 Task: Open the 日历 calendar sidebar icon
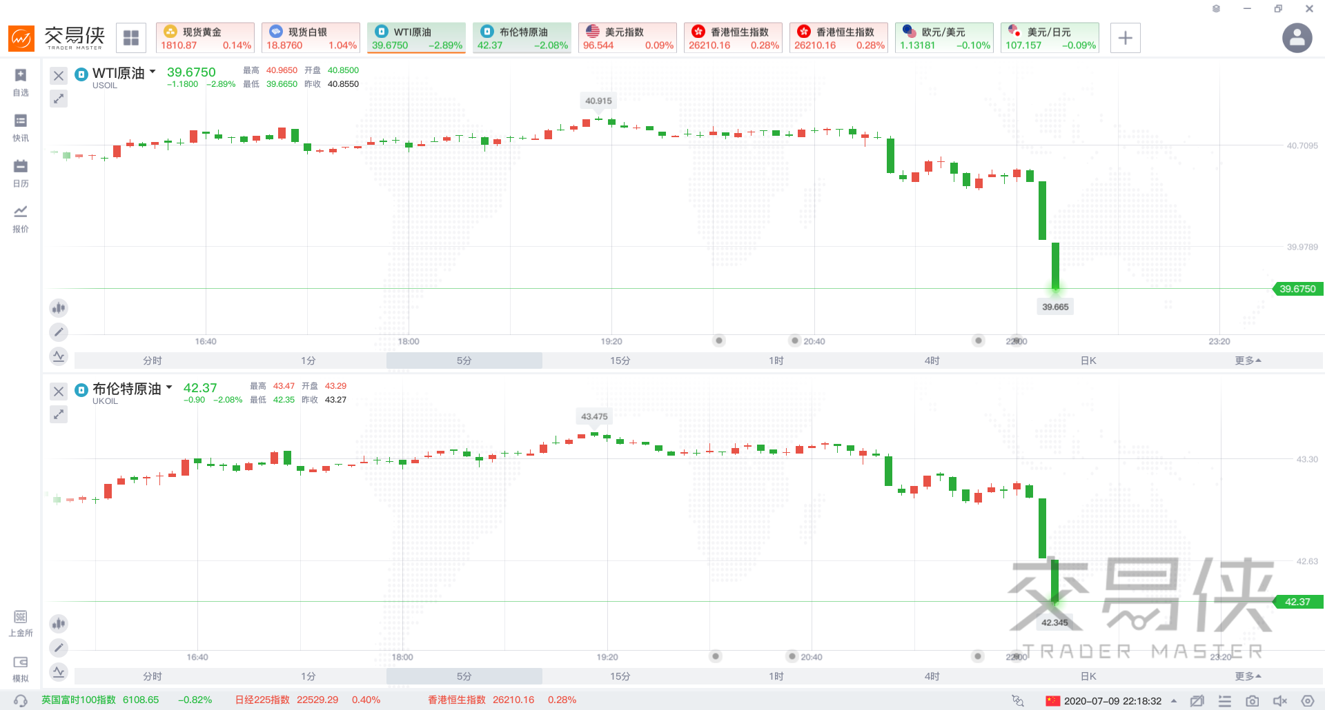[21, 172]
